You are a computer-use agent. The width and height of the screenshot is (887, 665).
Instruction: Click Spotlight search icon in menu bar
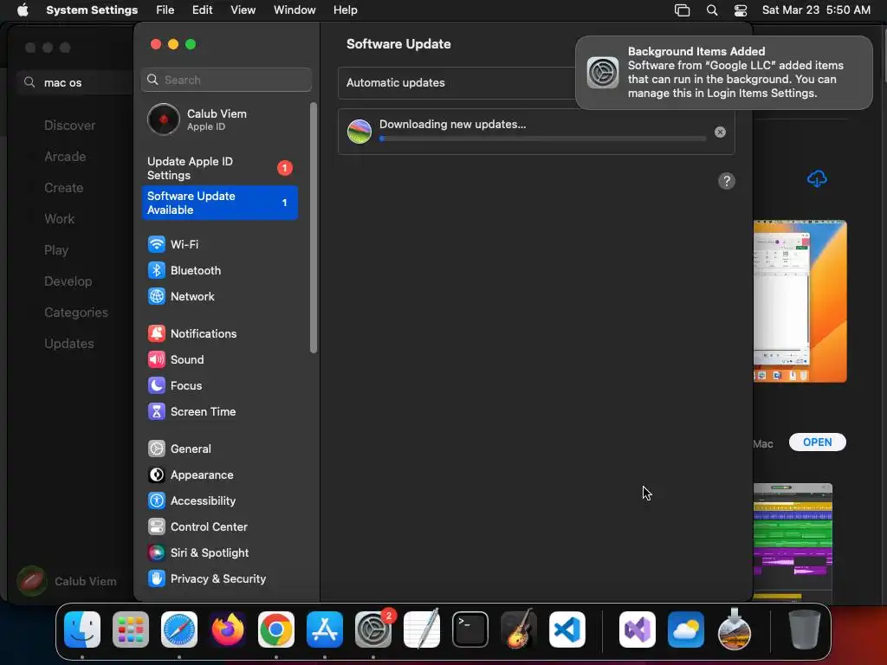[712, 10]
